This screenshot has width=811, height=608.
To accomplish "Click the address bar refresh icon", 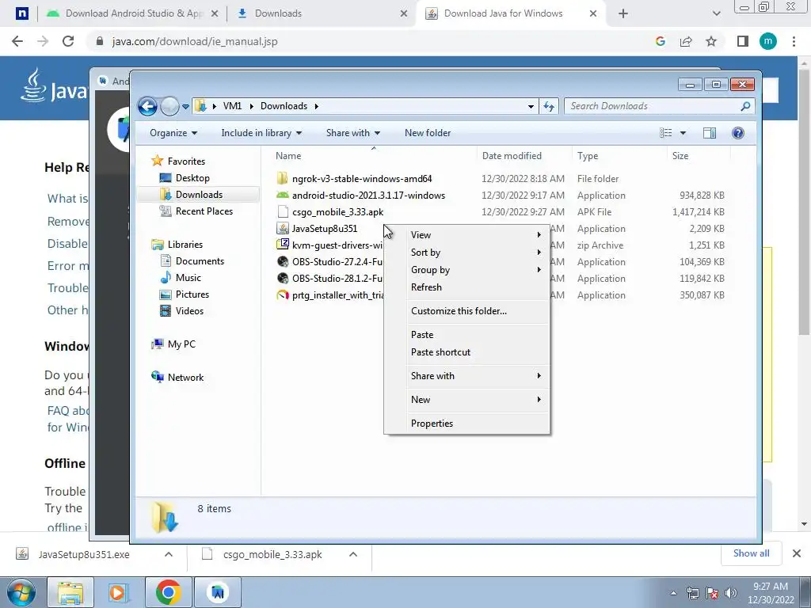I will coord(549,106).
